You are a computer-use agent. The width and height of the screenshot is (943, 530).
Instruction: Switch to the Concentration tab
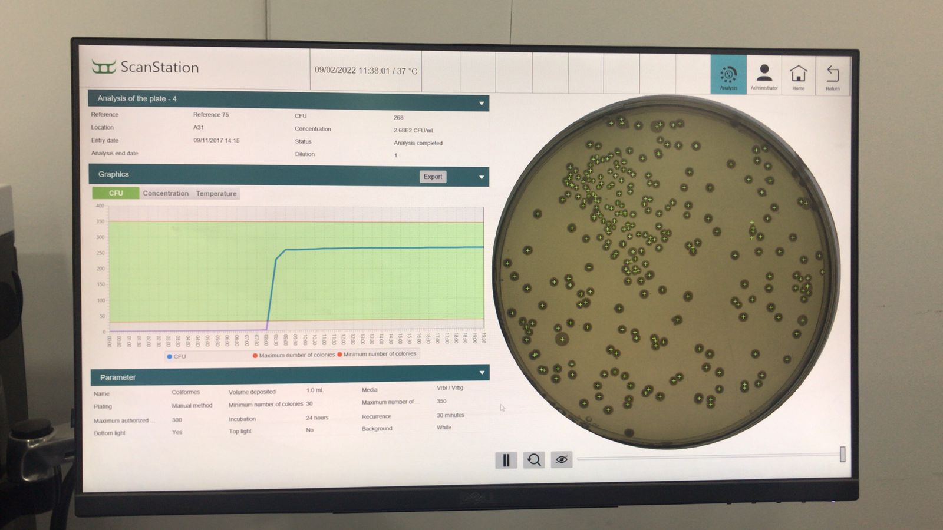click(x=166, y=193)
